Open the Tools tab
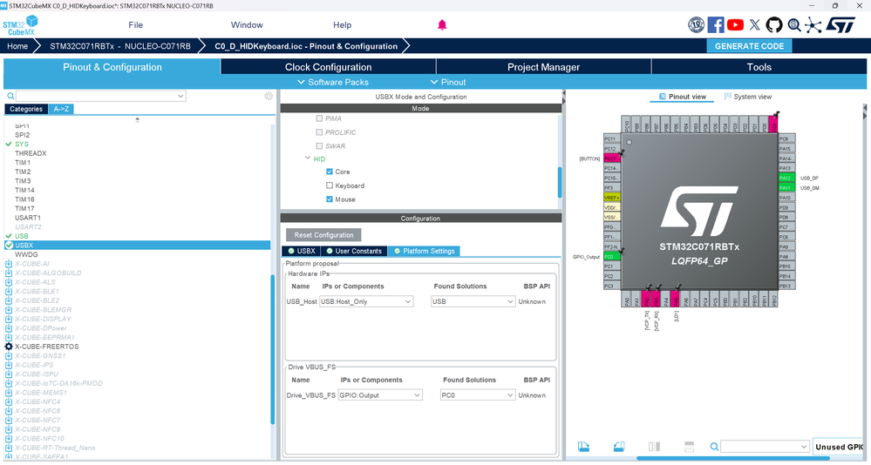The height and width of the screenshot is (465, 871). click(x=759, y=67)
